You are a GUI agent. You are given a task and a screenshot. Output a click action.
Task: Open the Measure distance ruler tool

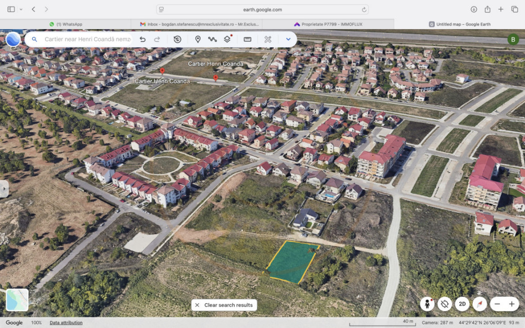pos(247,39)
